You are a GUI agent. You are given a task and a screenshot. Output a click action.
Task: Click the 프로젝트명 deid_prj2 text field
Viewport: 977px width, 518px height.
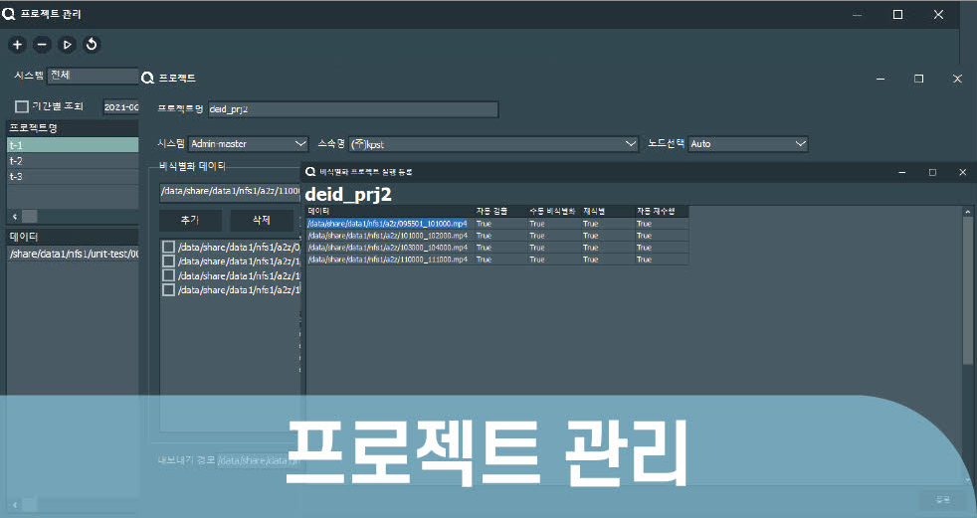(x=352, y=109)
